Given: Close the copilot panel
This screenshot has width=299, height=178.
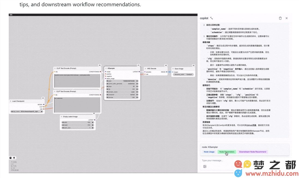Looking at the screenshot, I should pyautogui.click(x=287, y=18).
